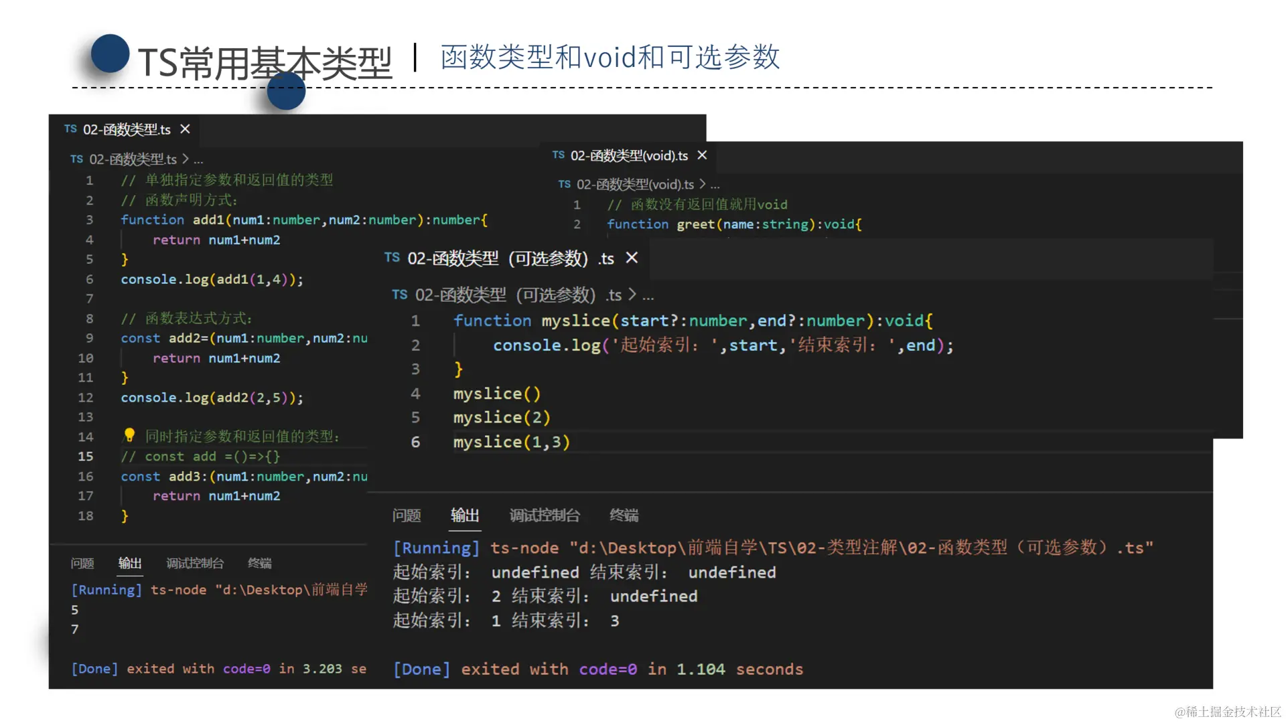The height and width of the screenshot is (723, 1286).
Task: Open the 终端 tab in the left panel
Action: [259, 563]
